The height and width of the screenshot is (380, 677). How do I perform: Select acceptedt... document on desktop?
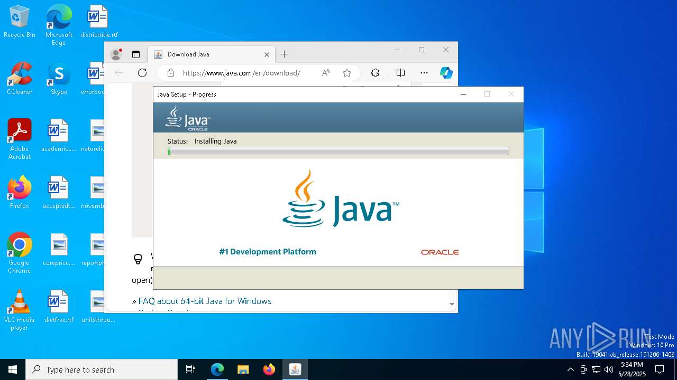59,193
